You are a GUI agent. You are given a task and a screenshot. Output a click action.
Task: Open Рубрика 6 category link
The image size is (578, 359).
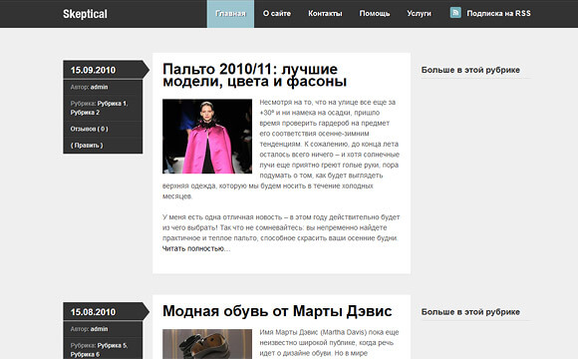click(x=85, y=355)
